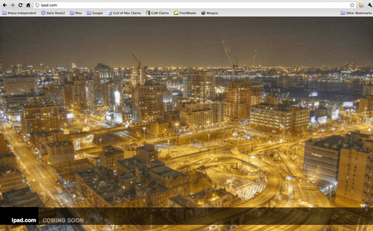Open the FreshBooks bookmark

click(185, 13)
